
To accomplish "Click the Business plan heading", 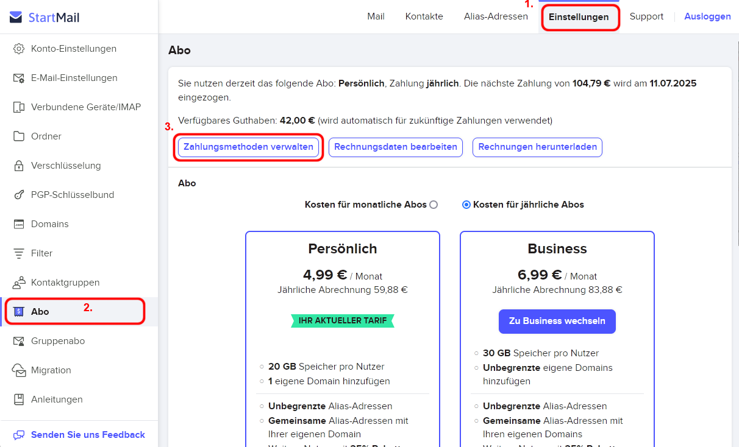I will (x=557, y=248).
